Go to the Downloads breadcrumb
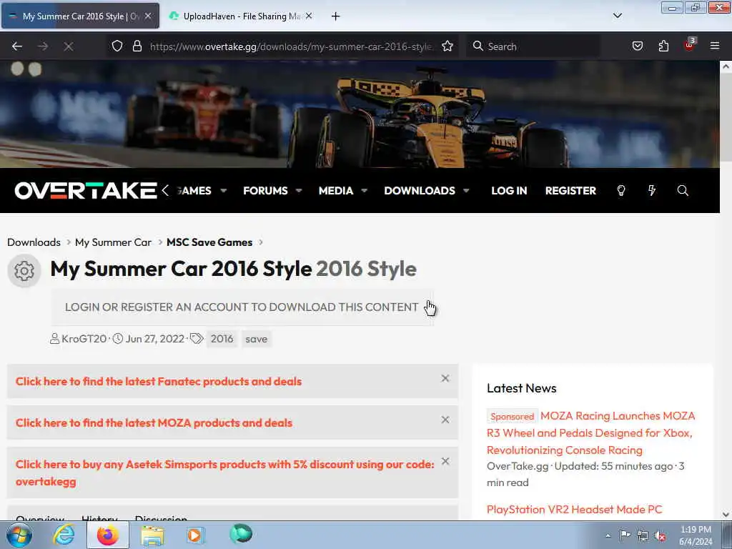This screenshot has width=732, height=549. 34,242
